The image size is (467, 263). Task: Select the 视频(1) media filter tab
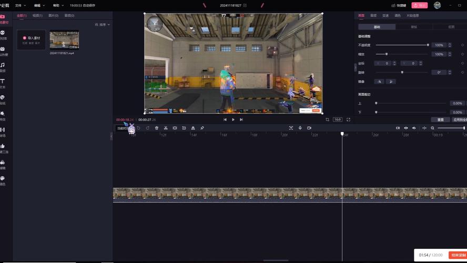click(x=37, y=16)
